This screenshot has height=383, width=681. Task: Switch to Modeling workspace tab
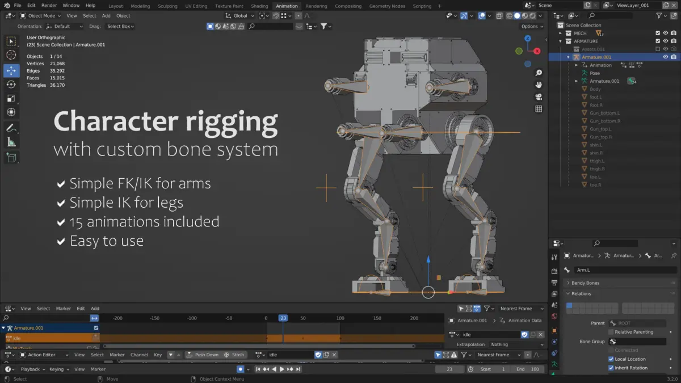[x=140, y=6]
